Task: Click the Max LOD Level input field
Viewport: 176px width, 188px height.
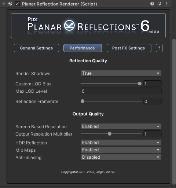Action: 121,91
